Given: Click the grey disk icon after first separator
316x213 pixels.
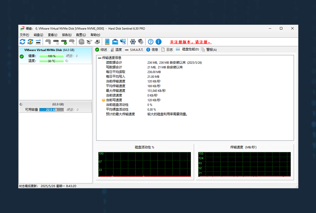Looking at the screenshot, I should [48, 42].
